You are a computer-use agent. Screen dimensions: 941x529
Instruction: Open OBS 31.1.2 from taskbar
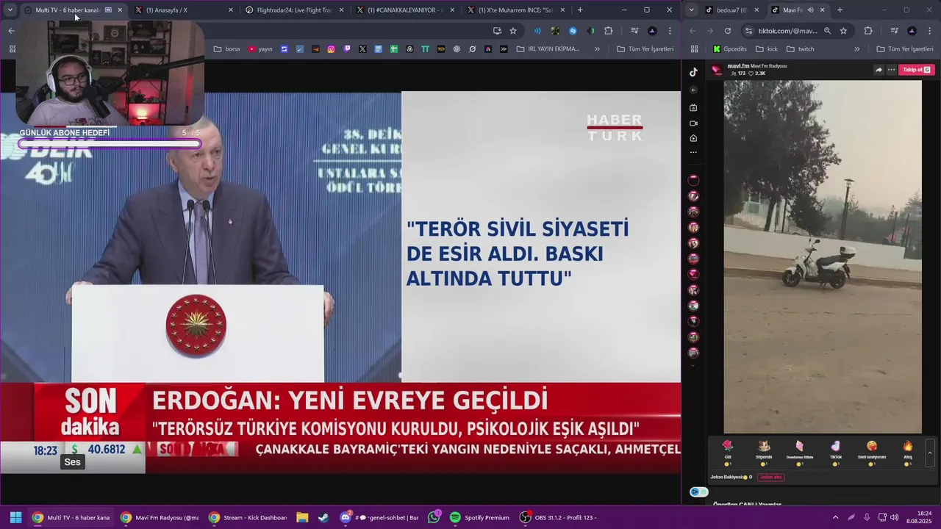click(x=559, y=517)
